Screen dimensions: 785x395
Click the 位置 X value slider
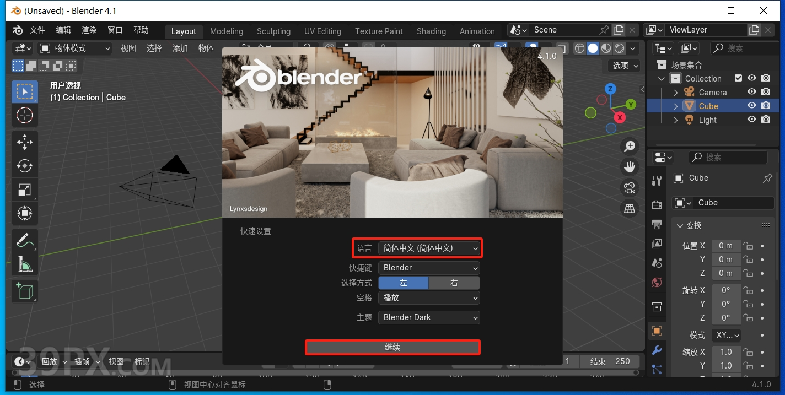pos(726,245)
